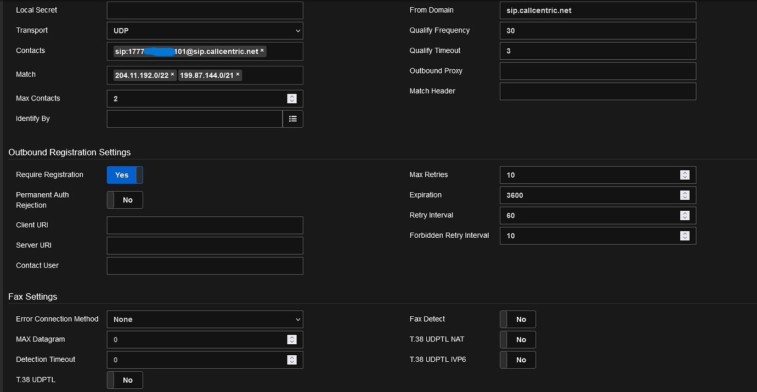Click the Local Secret input field

[205, 10]
